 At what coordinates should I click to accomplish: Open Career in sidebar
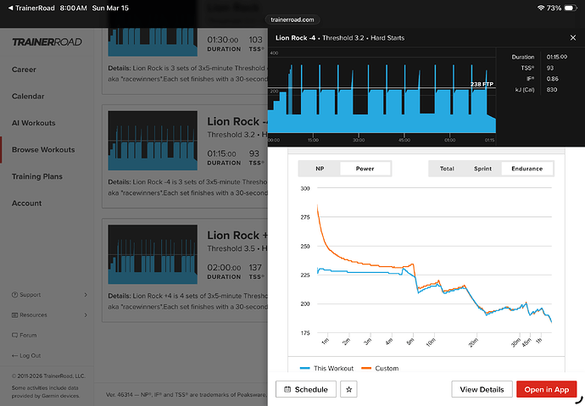pos(24,70)
